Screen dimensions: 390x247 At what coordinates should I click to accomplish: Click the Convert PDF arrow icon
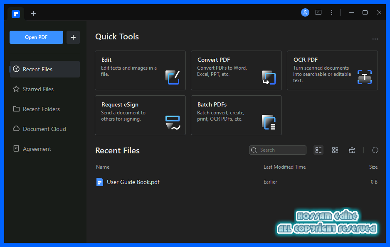click(x=269, y=77)
